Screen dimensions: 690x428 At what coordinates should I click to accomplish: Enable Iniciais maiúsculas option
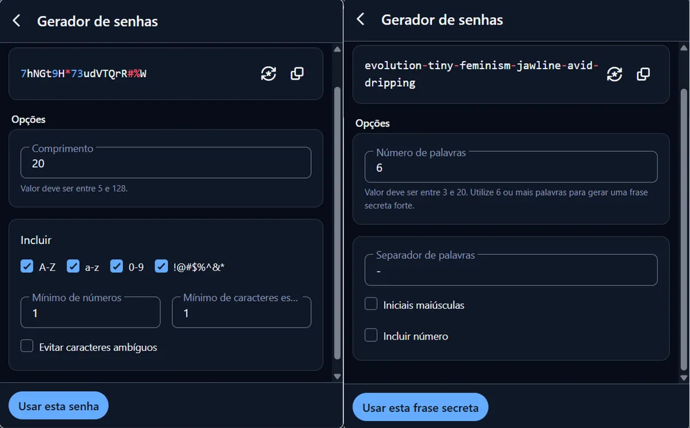pyautogui.click(x=371, y=303)
